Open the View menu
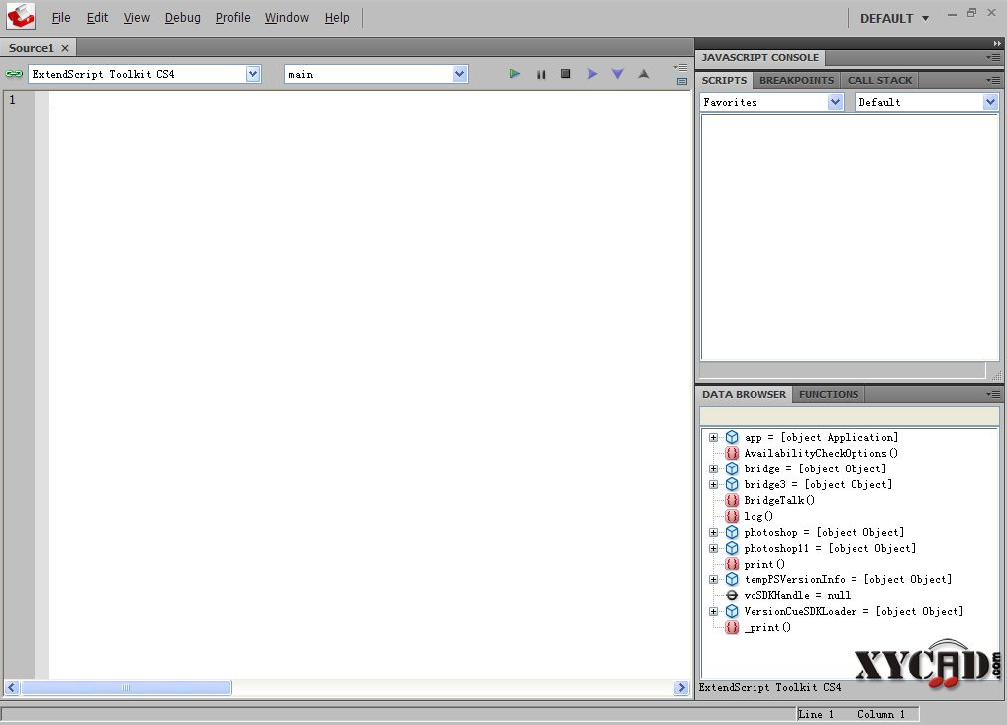Viewport: 1007px width, 725px height. [137, 18]
